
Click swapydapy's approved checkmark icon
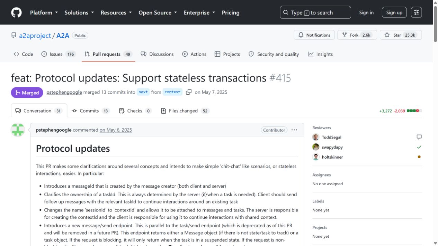pyautogui.click(x=419, y=147)
